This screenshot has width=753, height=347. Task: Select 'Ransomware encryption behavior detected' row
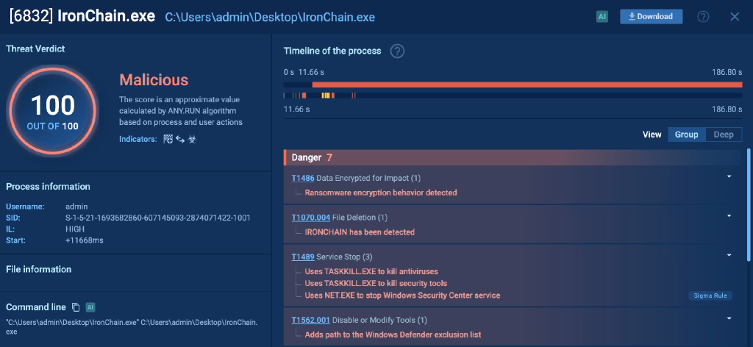pos(381,193)
